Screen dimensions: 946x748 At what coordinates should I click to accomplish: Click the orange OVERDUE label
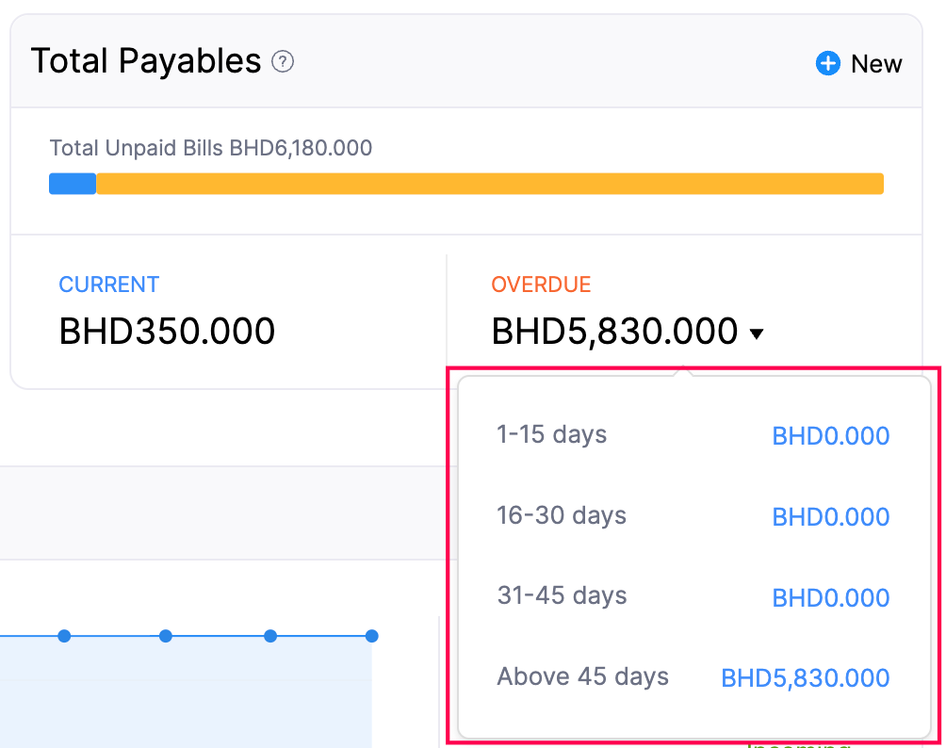pos(541,284)
